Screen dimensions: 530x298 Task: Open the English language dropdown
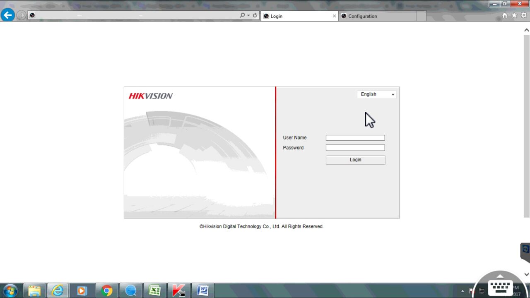pyautogui.click(x=377, y=94)
